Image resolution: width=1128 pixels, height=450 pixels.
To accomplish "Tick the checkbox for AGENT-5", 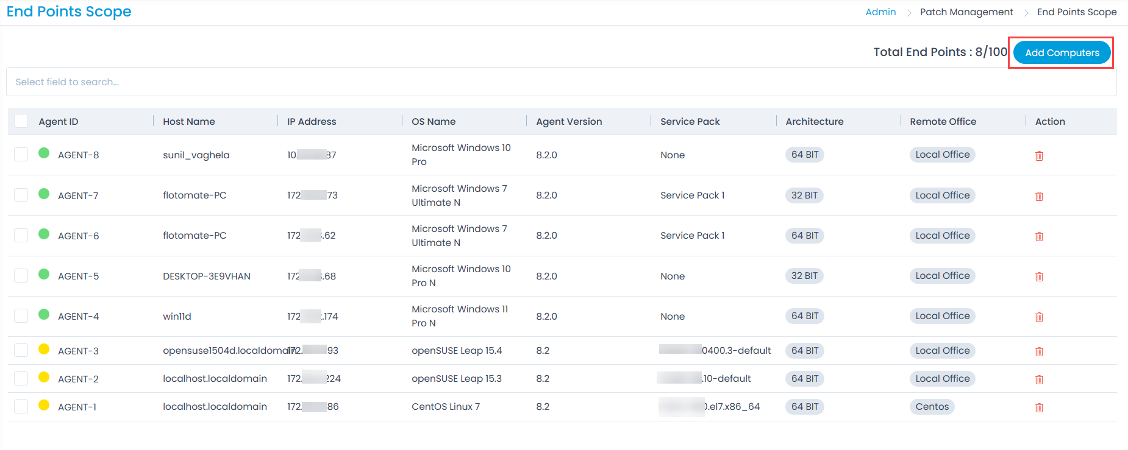I will 21,276.
